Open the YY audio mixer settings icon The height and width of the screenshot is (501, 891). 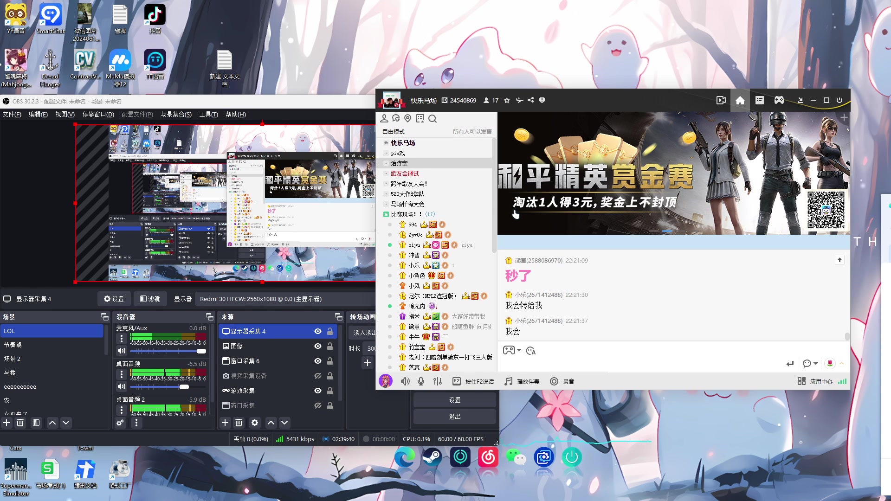click(x=438, y=381)
